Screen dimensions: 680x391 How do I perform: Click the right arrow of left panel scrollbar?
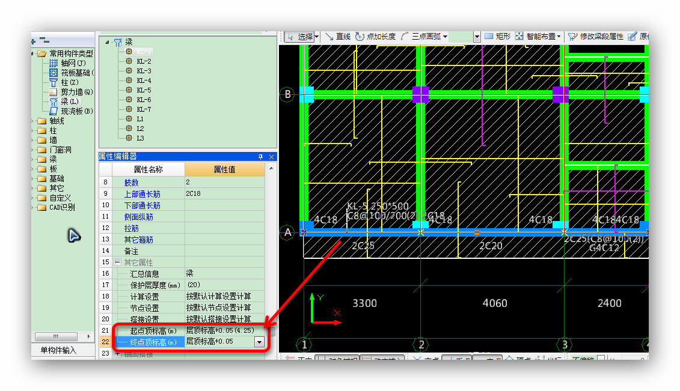[88, 336]
